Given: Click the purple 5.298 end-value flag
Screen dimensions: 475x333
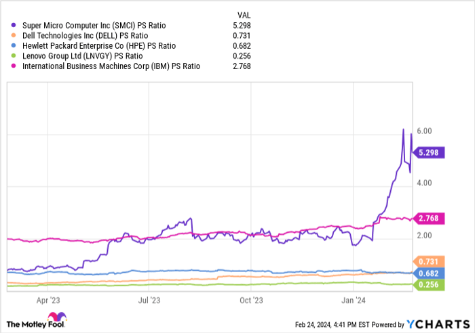Looking at the screenshot, I should click(429, 152).
